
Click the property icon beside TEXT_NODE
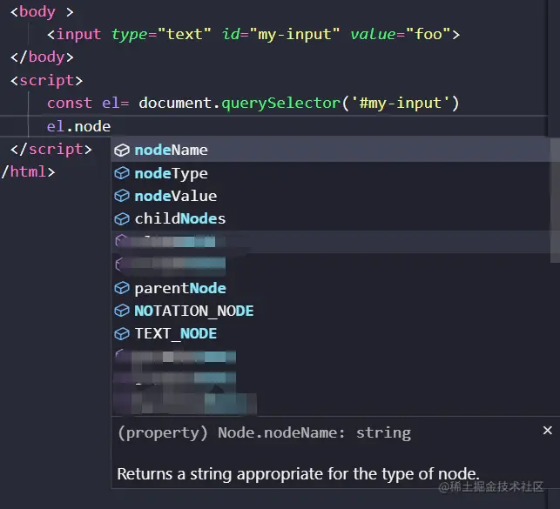122,334
